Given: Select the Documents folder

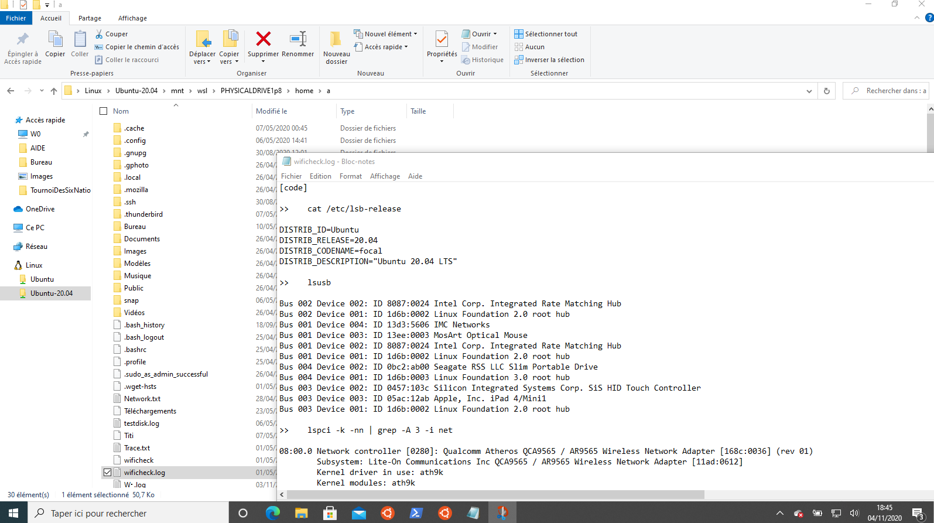Looking at the screenshot, I should point(142,239).
